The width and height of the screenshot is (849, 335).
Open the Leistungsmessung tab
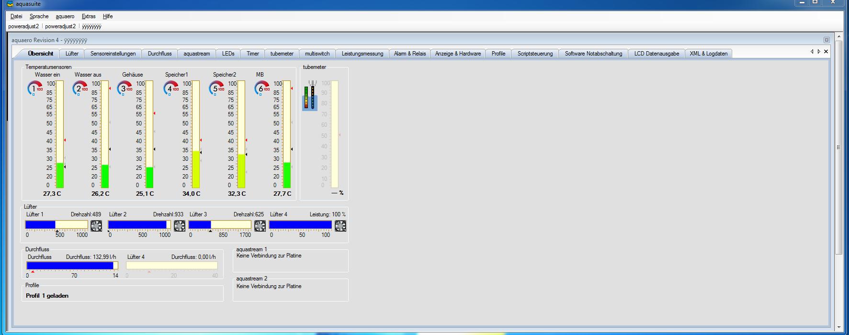tap(362, 54)
